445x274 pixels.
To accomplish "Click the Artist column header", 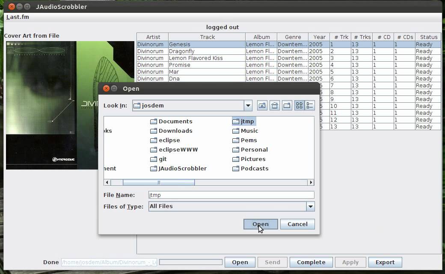I will pyautogui.click(x=153, y=37).
